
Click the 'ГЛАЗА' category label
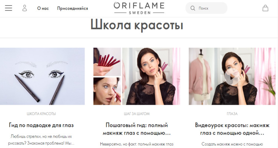[x=232, y=114]
